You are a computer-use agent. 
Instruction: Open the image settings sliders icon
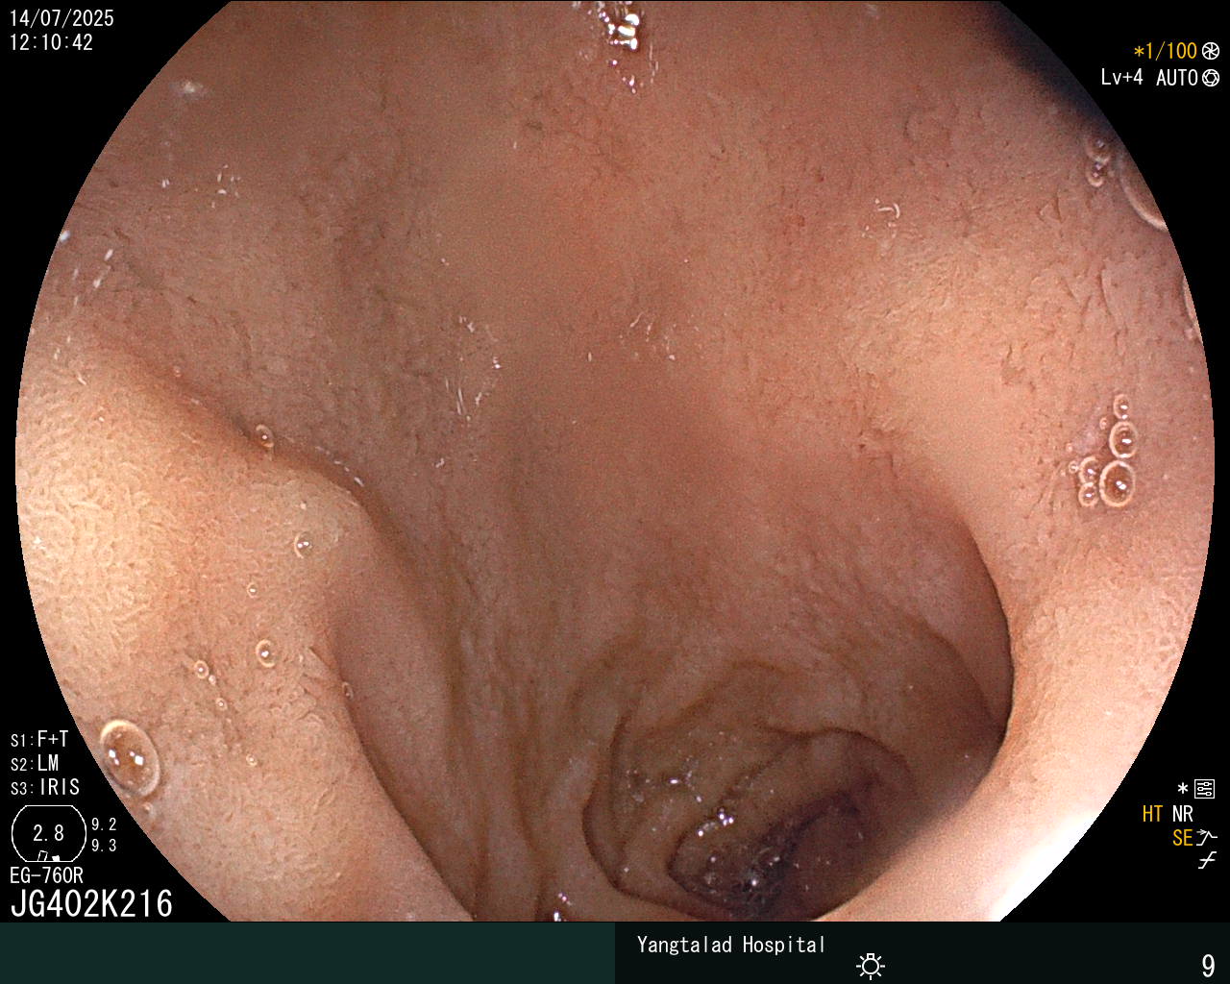1204,790
